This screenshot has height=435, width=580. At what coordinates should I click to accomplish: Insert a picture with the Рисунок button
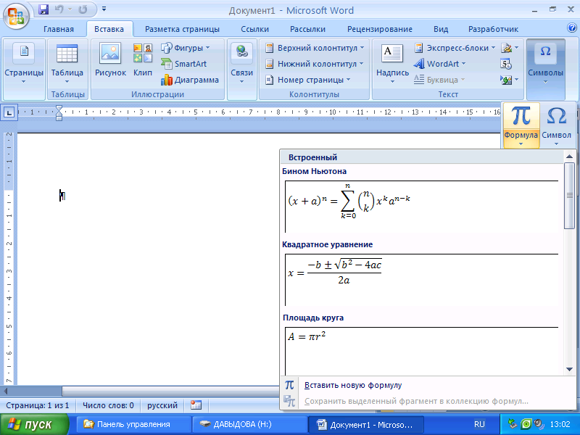pyautogui.click(x=110, y=60)
